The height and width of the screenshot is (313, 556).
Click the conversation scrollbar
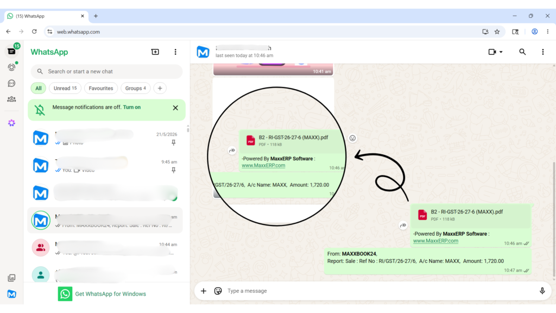[554, 220]
